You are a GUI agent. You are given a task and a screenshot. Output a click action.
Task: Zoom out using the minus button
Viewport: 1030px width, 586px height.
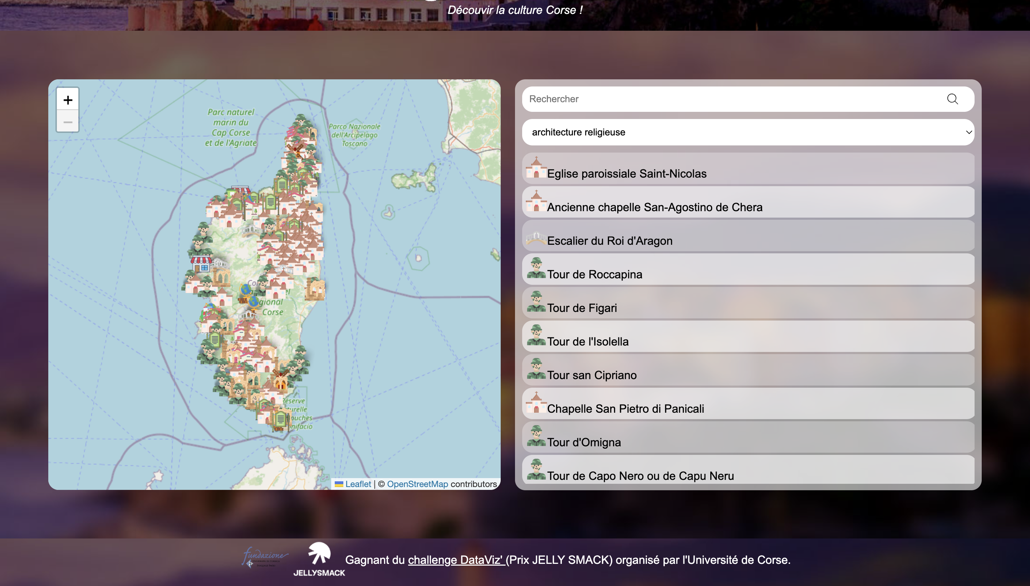pos(67,121)
